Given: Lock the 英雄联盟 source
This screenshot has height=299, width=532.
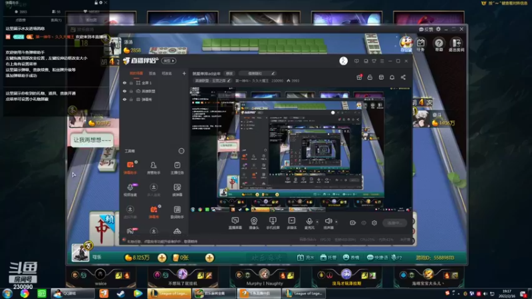Looking at the screenshot, I should pos(131,91).
